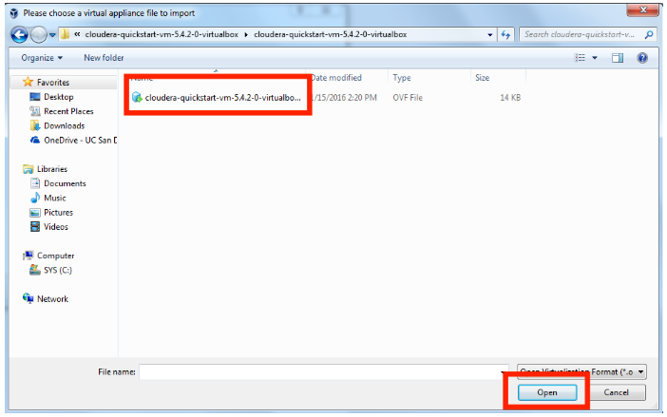Click first cloudera-quickstart-vm-5.4.2-0-virtualbox breadcrumb segment

pyautogui.click(x=162, y=34)
